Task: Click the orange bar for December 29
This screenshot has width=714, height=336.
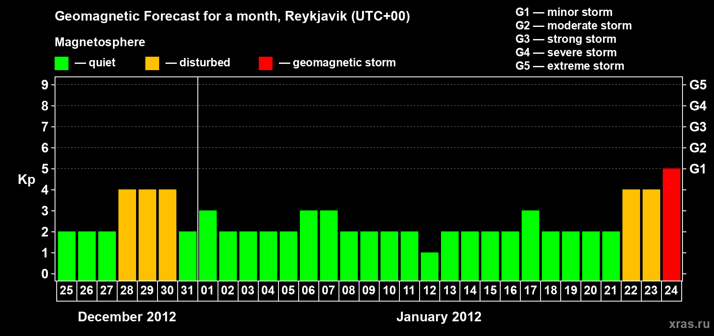Action: pos(147,235)
